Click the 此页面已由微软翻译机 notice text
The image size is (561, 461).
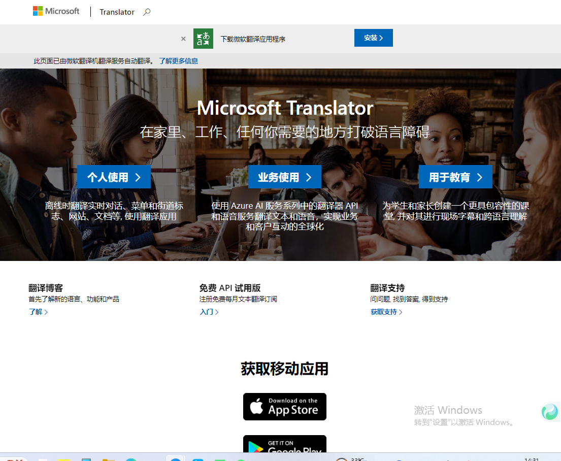point(94,61)
